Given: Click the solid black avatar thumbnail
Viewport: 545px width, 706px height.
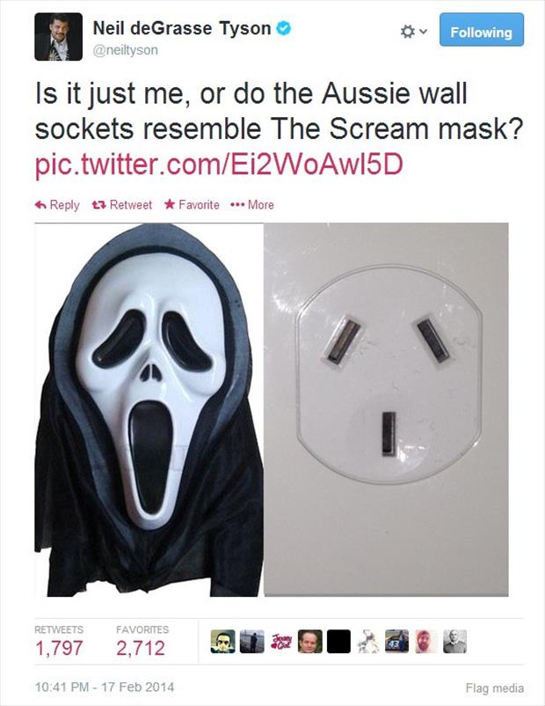Looking at the screenshot, I should coord(338,641).
